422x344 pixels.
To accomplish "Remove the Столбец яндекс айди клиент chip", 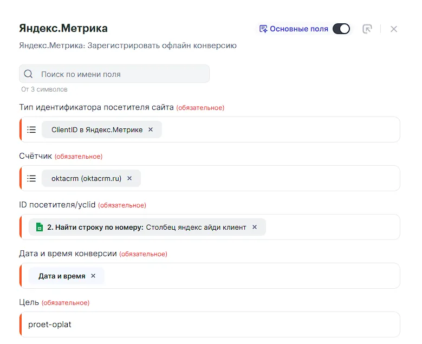I will point(255,227).
